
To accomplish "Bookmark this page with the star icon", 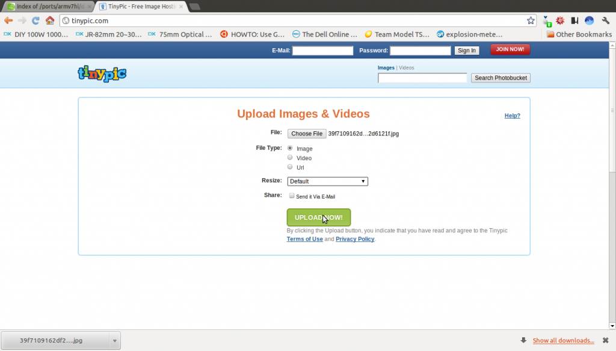I will point(531,20).
